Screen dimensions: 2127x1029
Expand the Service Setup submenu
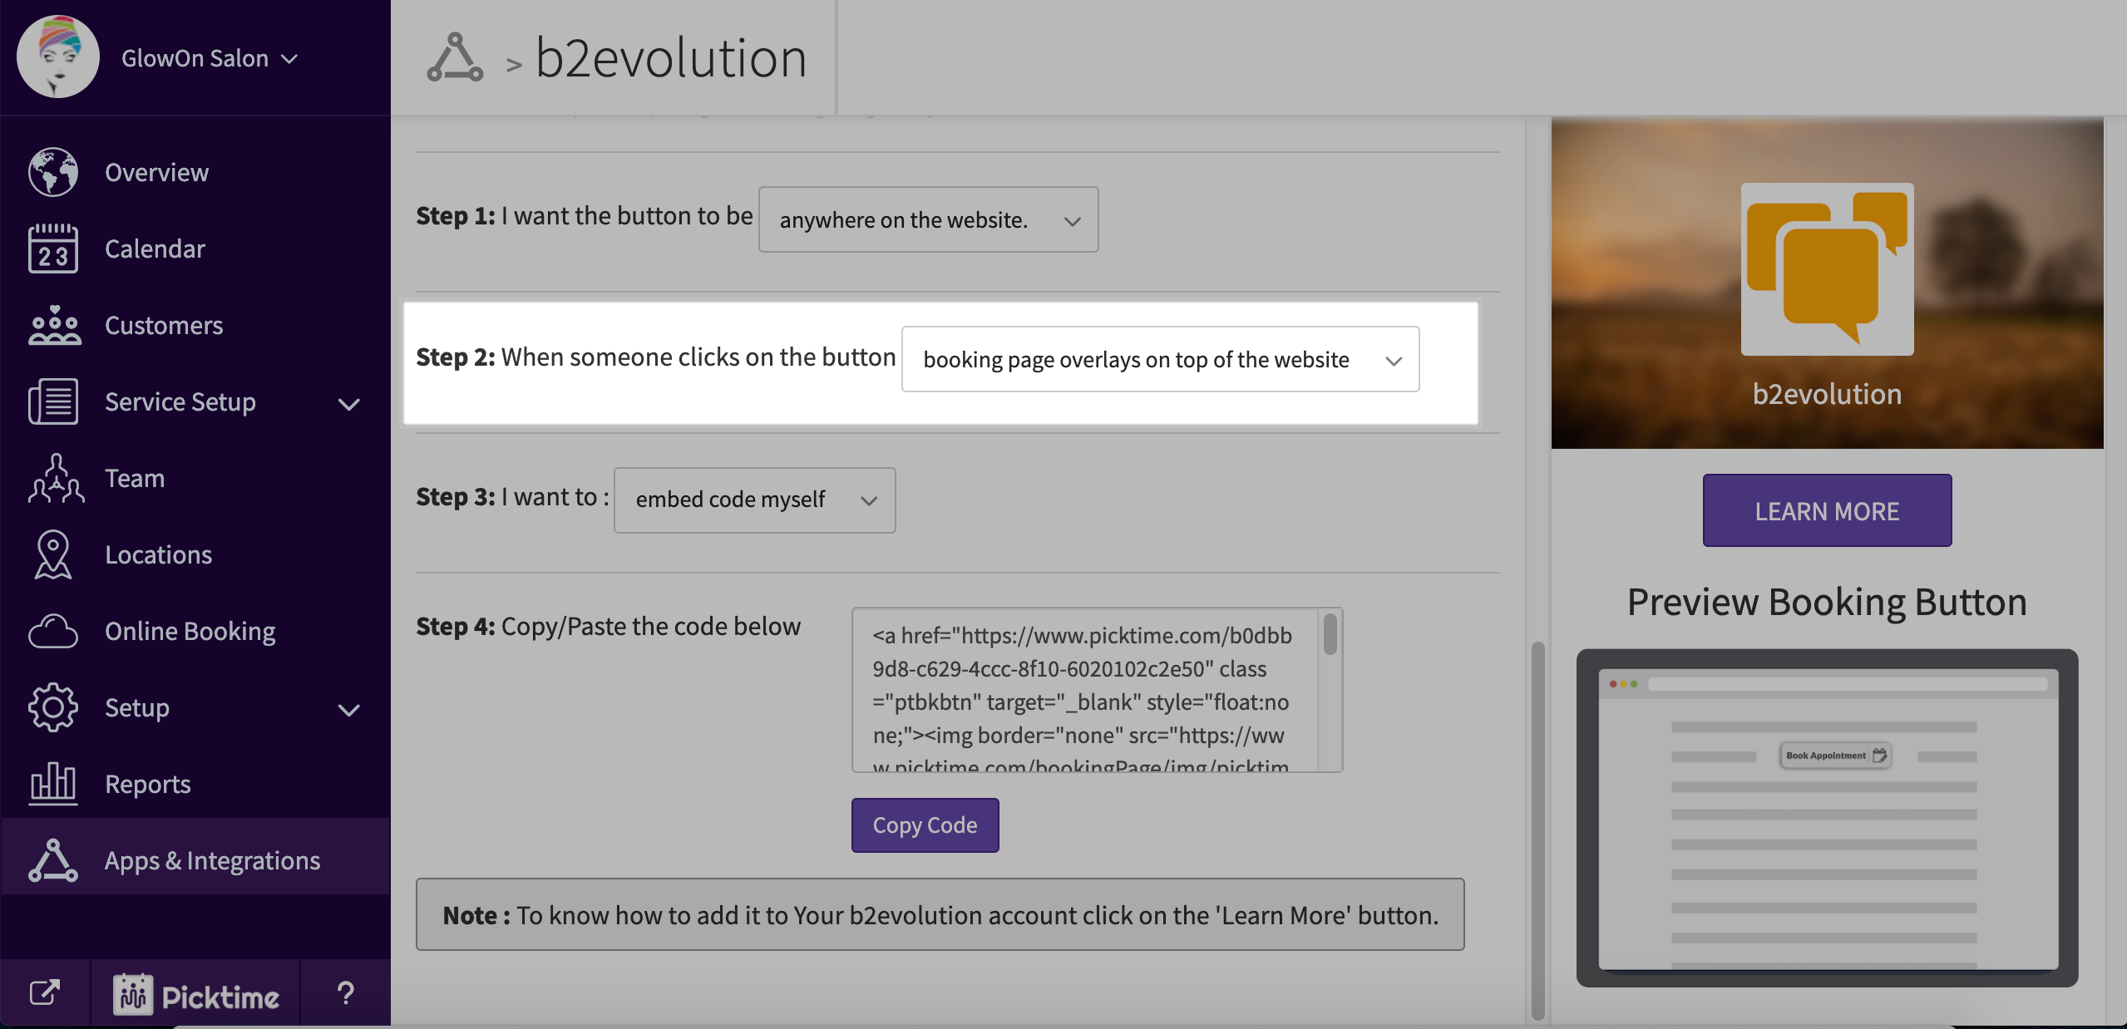[349, 403]
